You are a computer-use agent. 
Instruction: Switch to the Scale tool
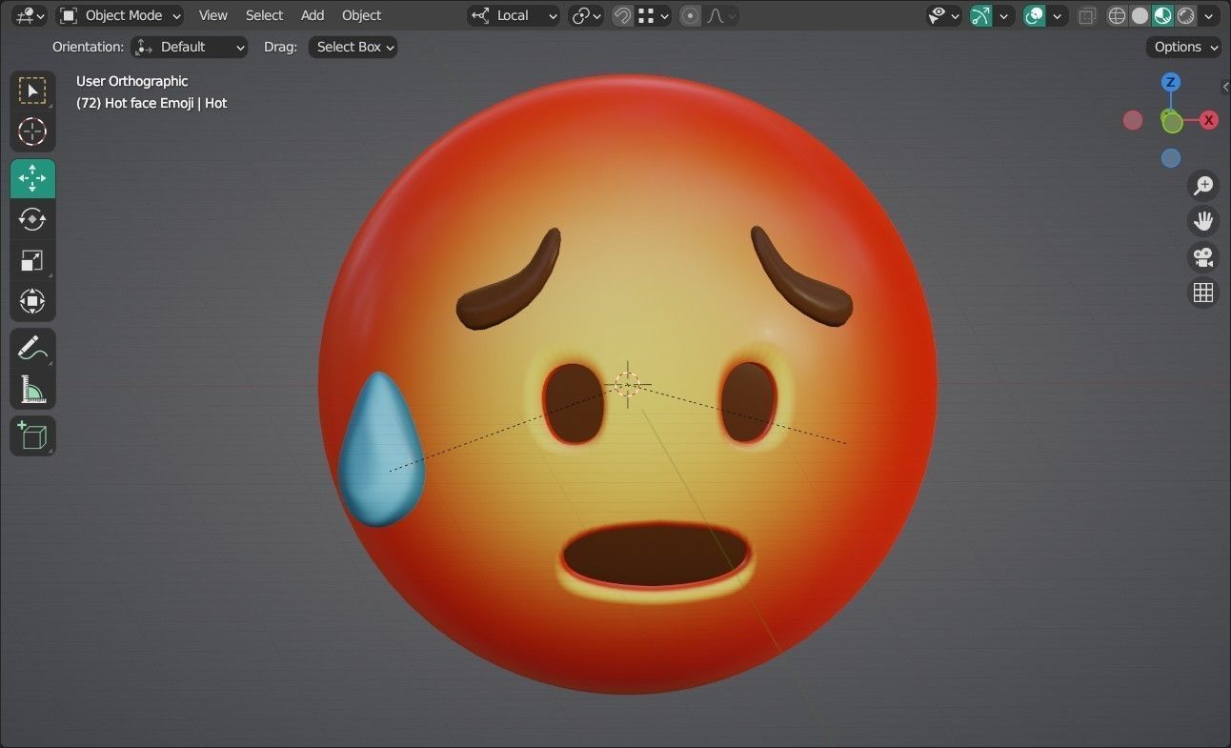32,260
